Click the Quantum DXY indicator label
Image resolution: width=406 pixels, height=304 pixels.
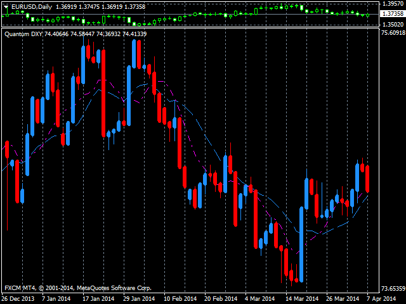pos(23,34)
